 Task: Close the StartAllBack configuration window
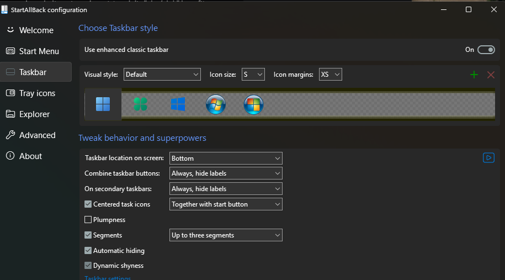coord(494,10)
